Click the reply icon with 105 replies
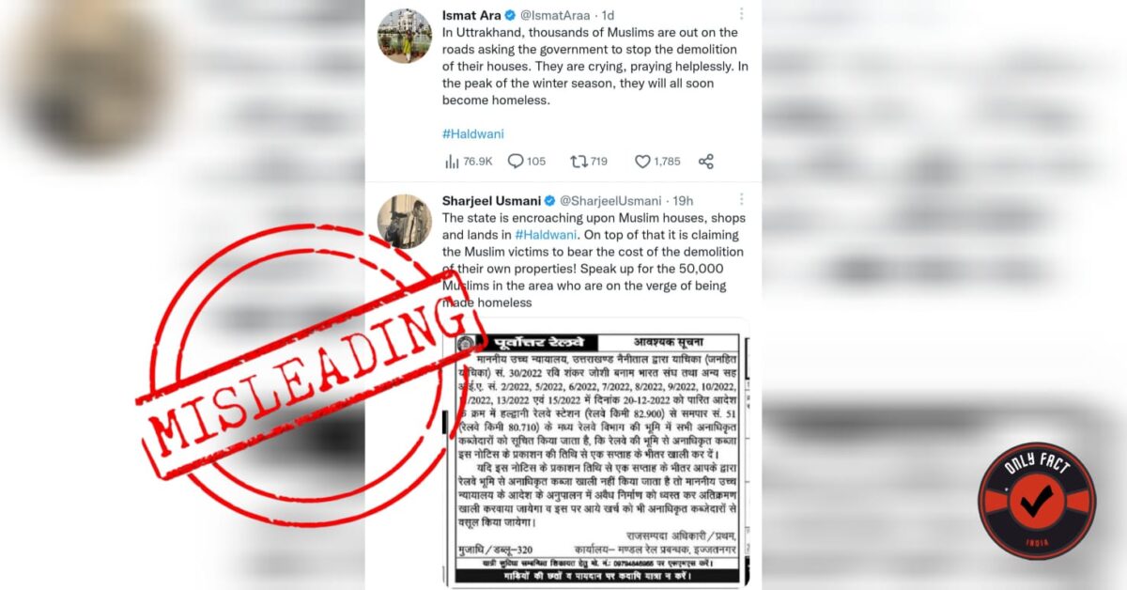 527,162
